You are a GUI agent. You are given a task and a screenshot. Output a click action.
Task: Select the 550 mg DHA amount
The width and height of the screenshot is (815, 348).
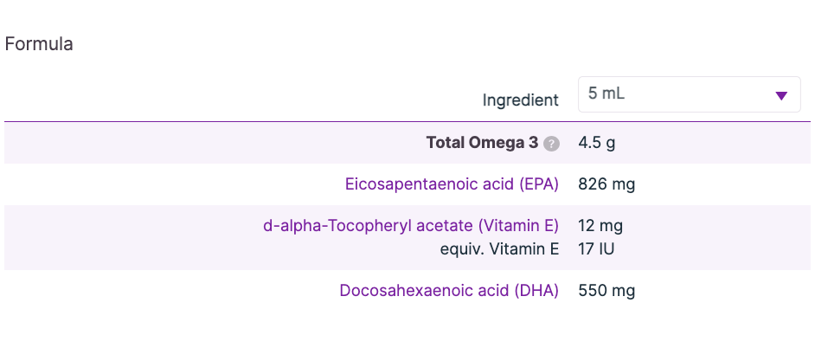(606, 290)
